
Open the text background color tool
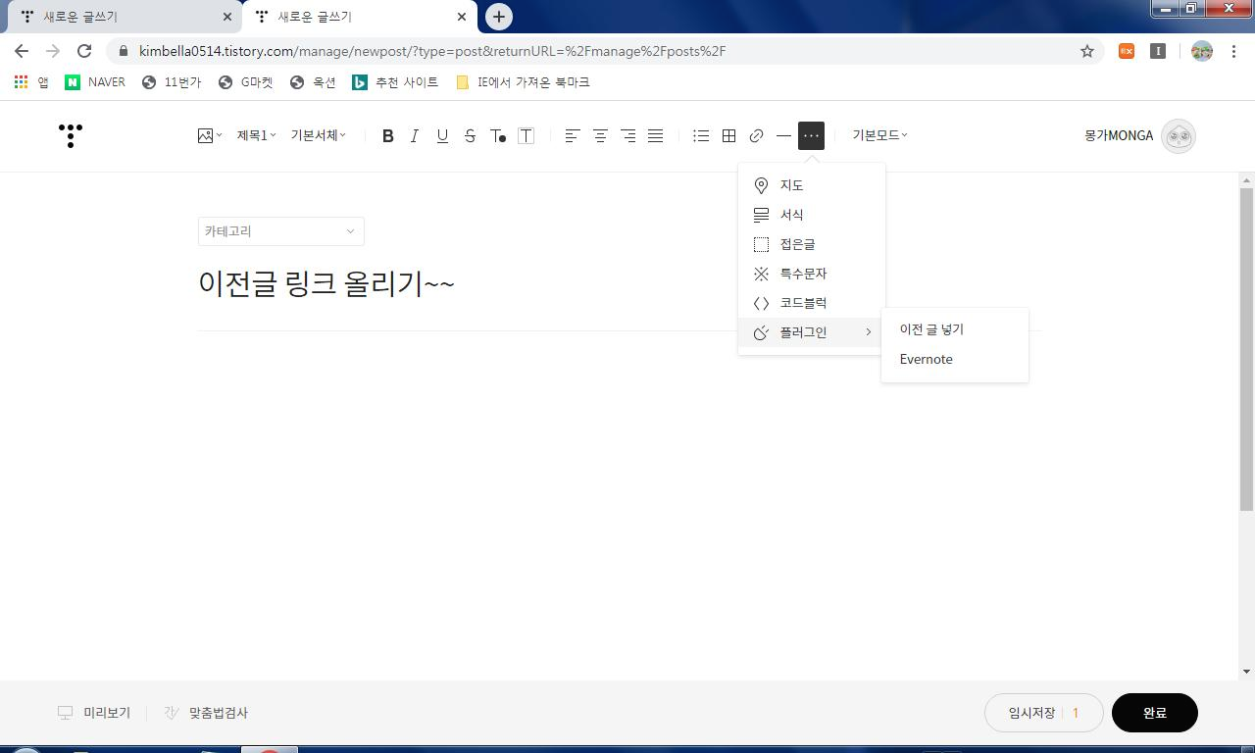click(526, 135)
